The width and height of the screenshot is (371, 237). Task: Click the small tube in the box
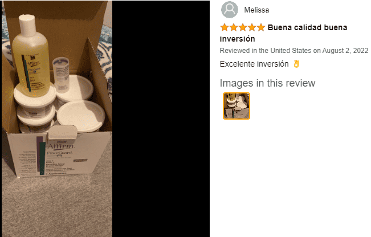click(60, 74)
